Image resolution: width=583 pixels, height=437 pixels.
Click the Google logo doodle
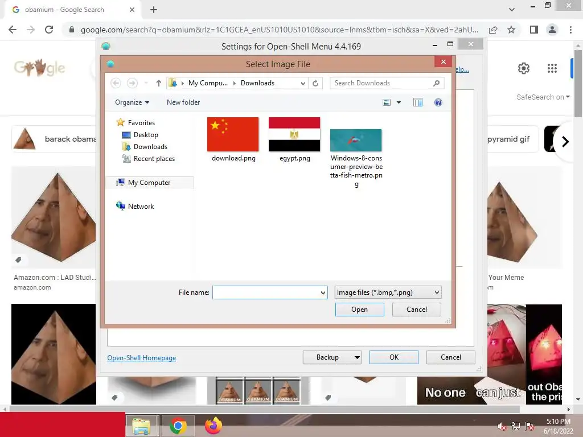[x=39, y=68]
